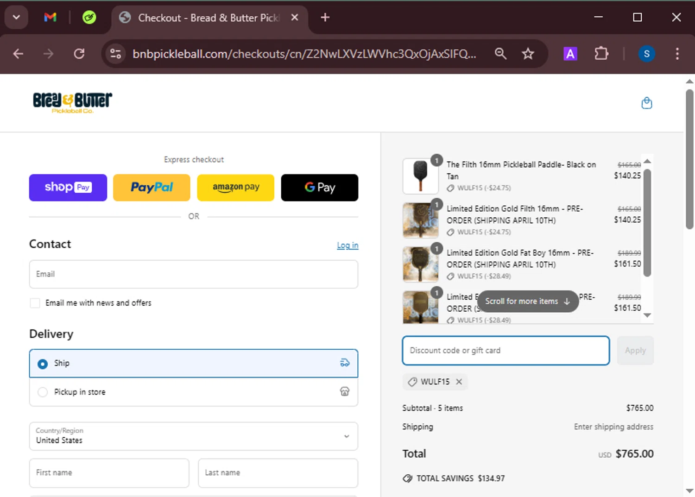Screen dimensions: 695x497
Task: Open the shopping bag cart icon
Action: tap(647, 103)
